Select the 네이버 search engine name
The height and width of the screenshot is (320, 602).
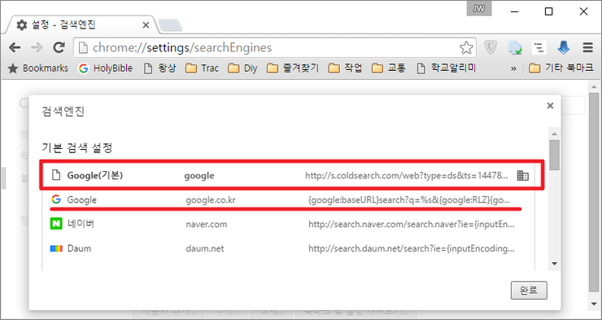tap(81, 224)
